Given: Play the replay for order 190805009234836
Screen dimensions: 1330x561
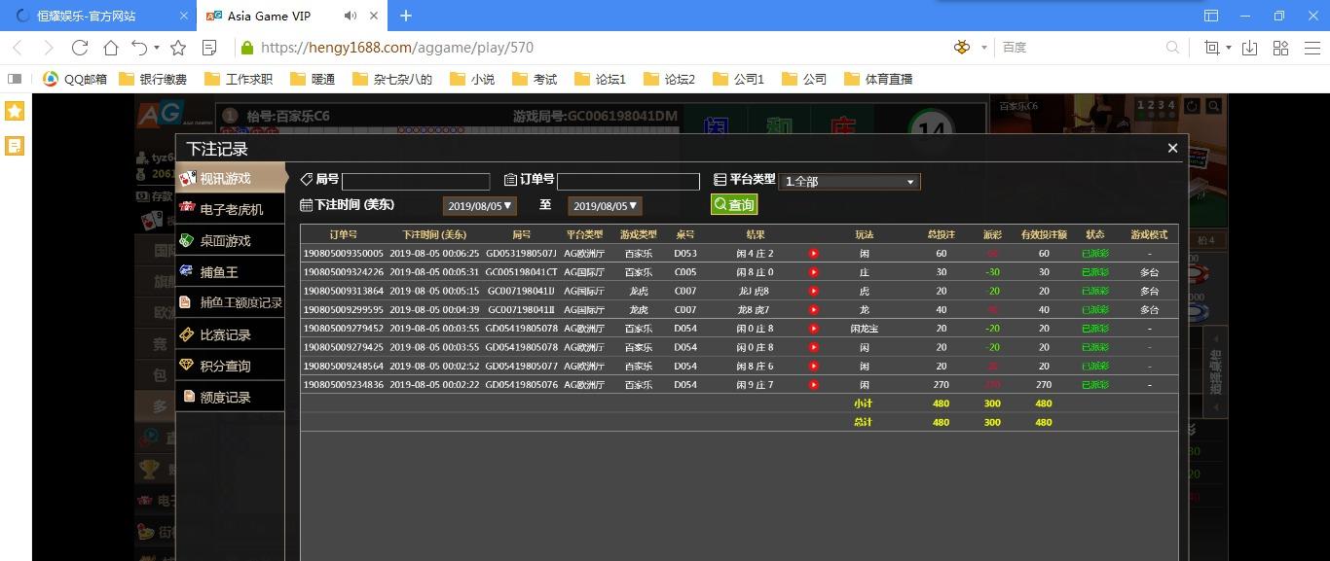Looking at the screenshot, I should [x=813, y=385].
